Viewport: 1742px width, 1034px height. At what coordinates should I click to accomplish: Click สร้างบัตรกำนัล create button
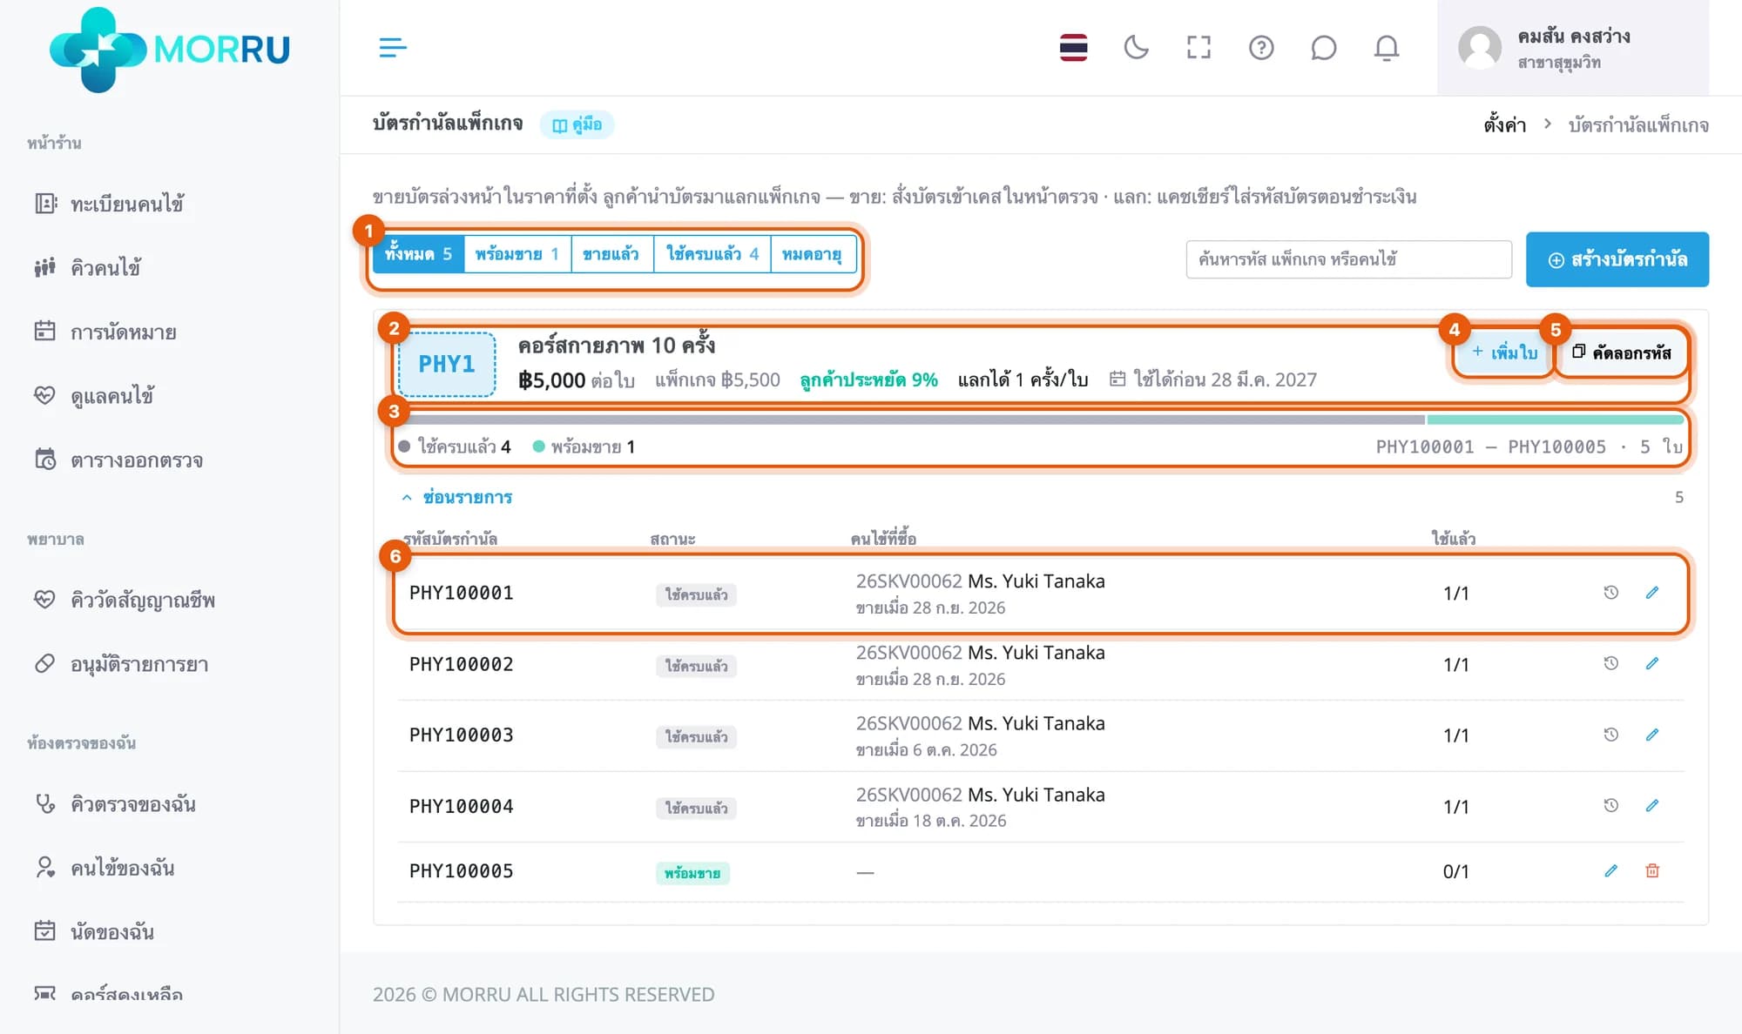click(1617, 259)
